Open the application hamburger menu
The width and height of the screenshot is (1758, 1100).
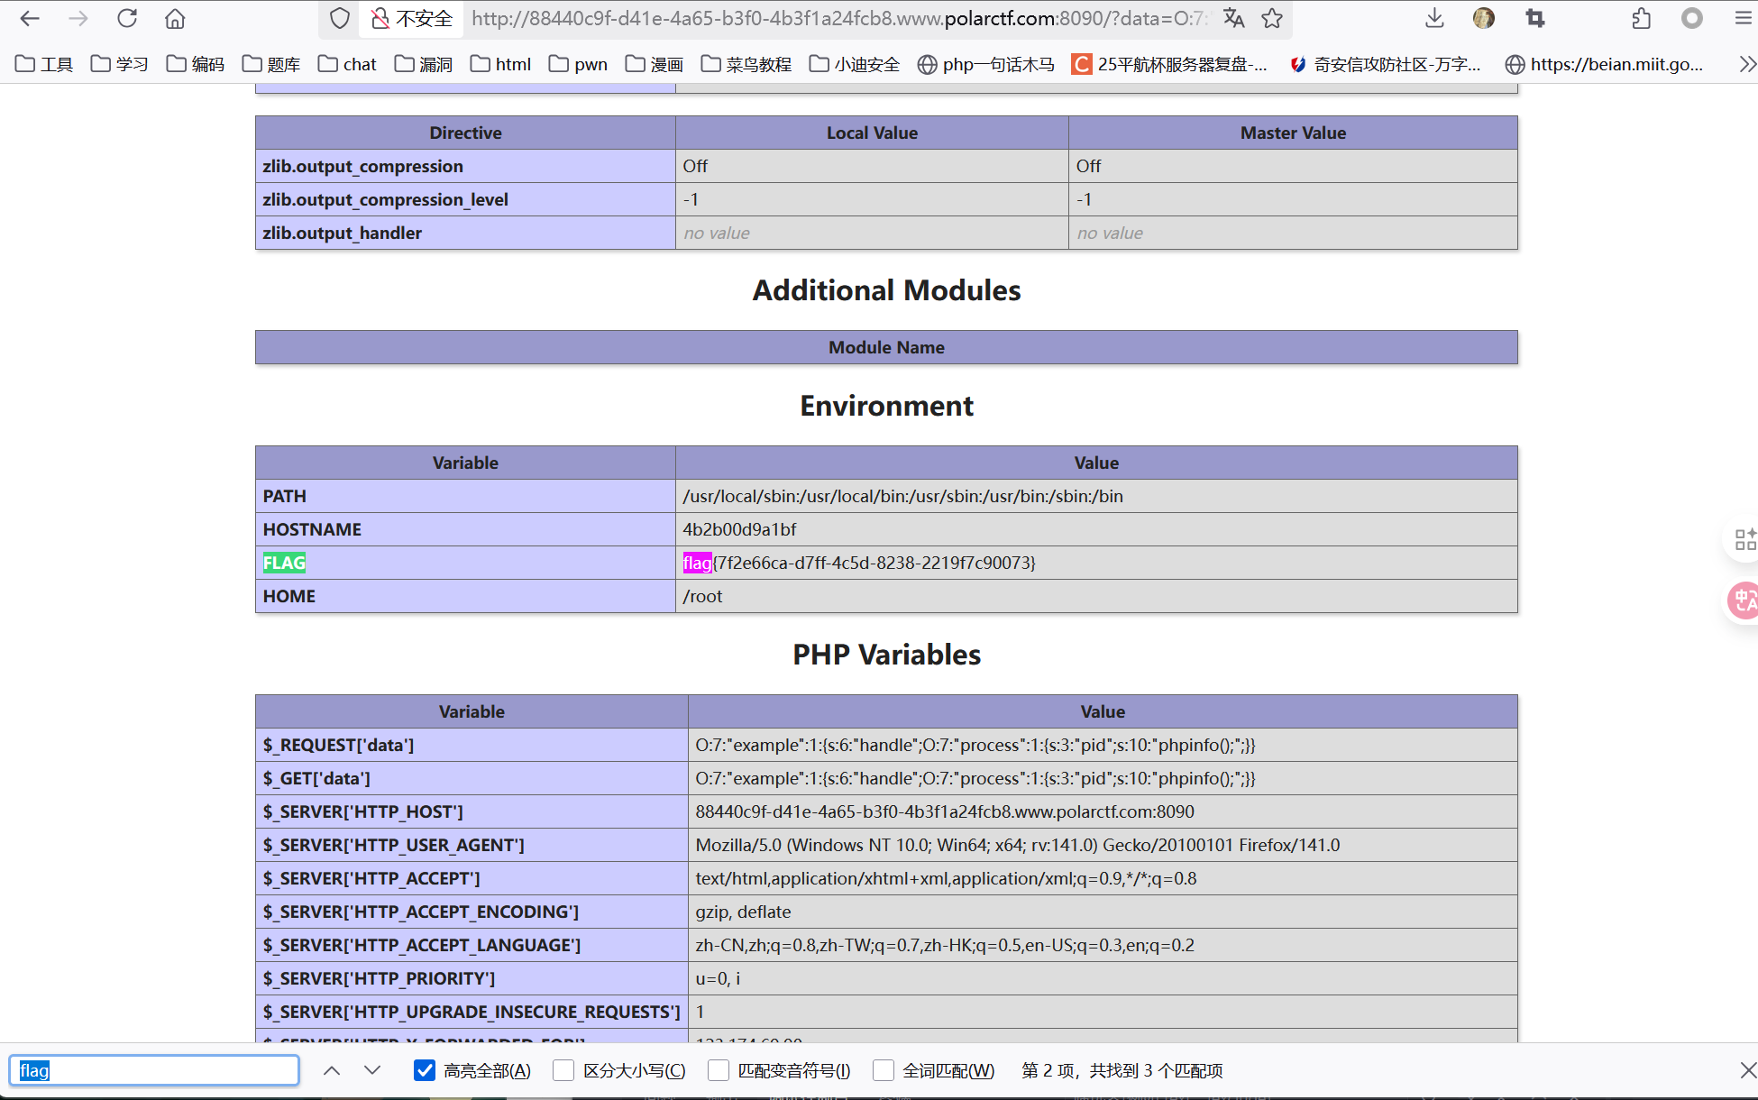[x=1743, y=18]
